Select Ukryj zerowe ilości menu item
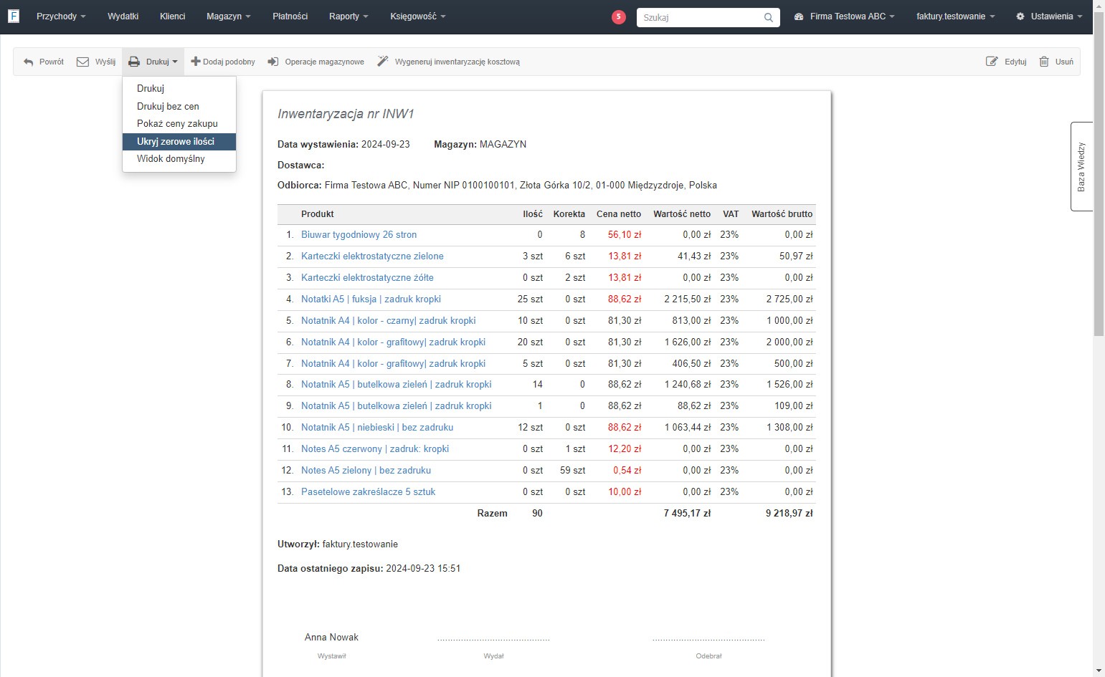1105x677 pixels. [x=179, y=141]
